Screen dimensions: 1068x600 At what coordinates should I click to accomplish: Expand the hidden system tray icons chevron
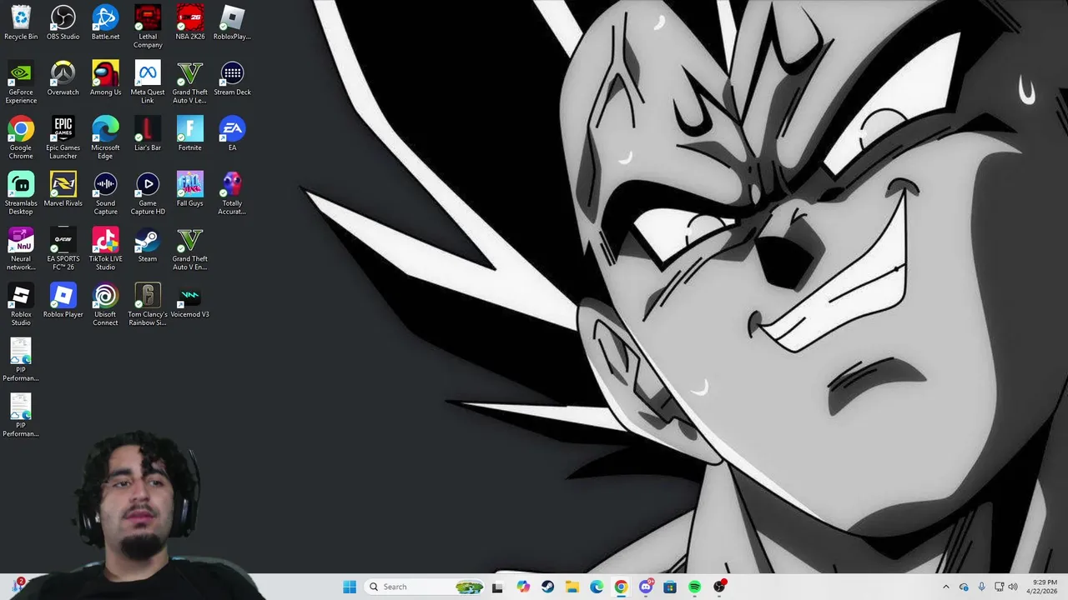click(945, 587)
